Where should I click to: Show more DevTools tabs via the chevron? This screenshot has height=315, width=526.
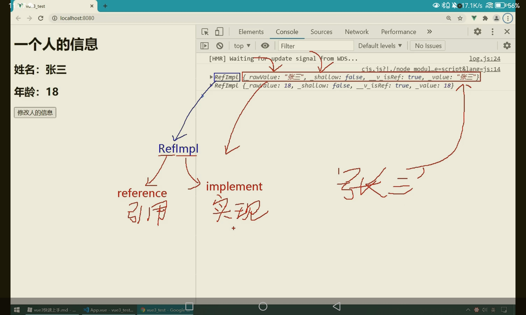pos(429,32)
